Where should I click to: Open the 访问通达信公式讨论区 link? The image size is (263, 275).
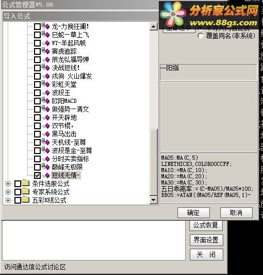click(x=35, y=267)
